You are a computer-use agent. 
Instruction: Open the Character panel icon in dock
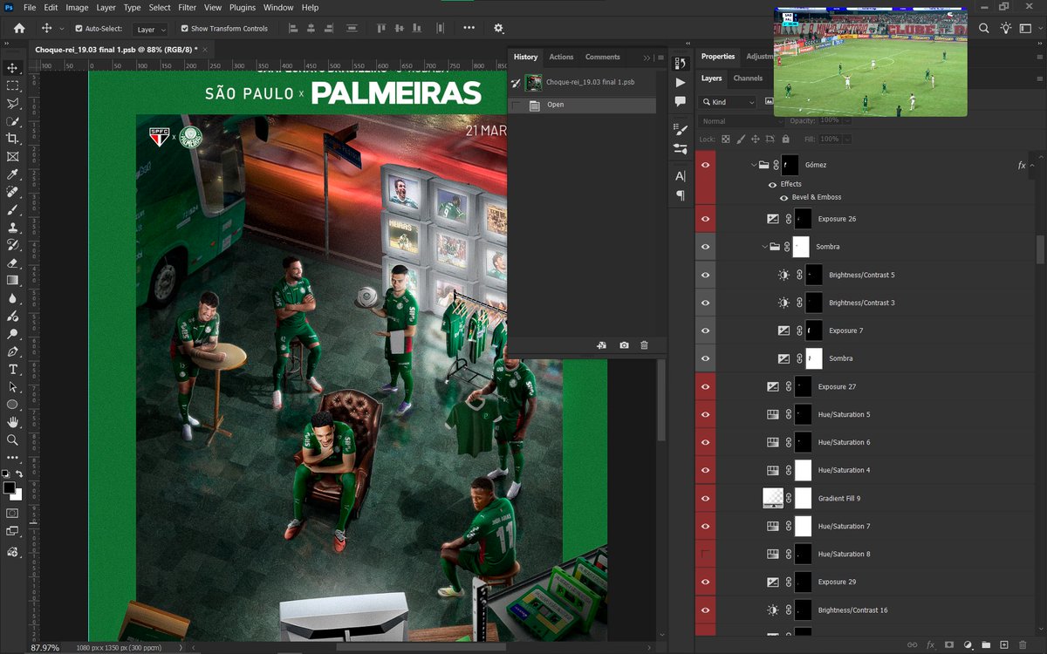681,176
